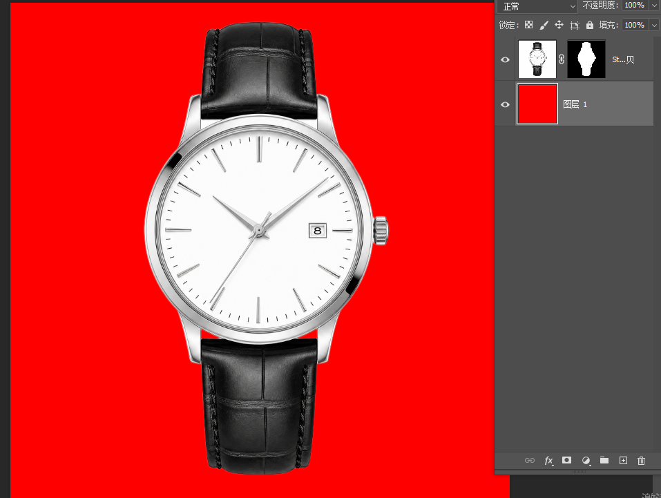Select the watch layer image thumbnail

pos(537,59)
